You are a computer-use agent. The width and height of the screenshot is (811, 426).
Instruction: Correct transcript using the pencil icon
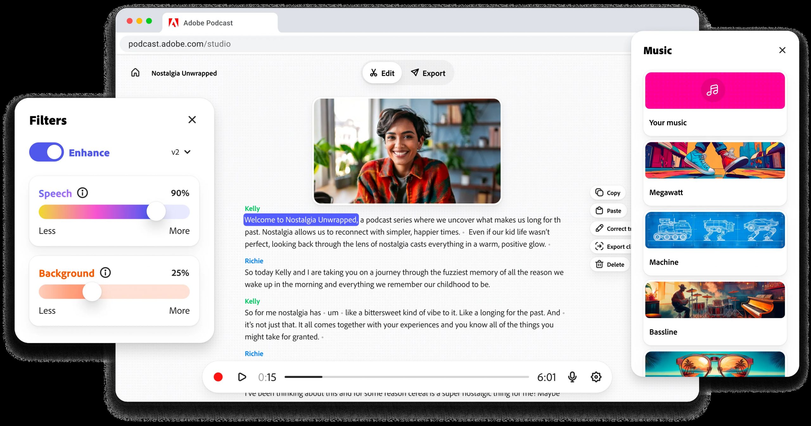click(x=599, y=229)
